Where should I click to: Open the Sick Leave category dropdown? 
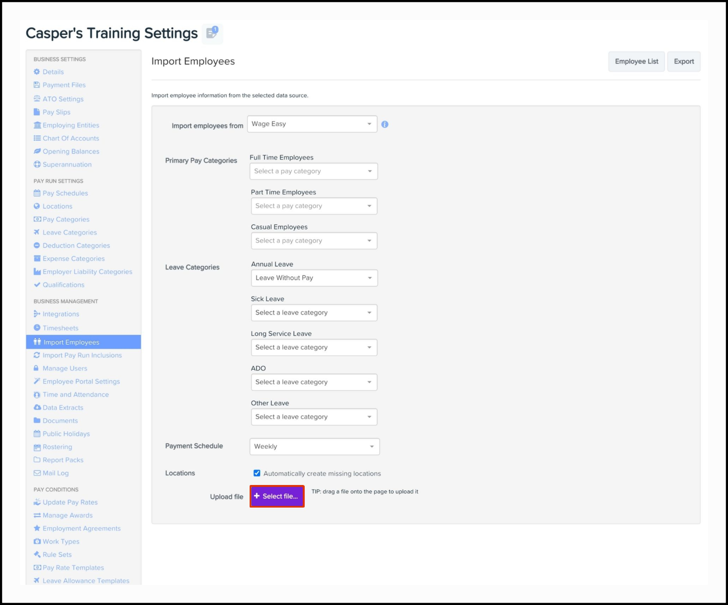click(314, 313)
